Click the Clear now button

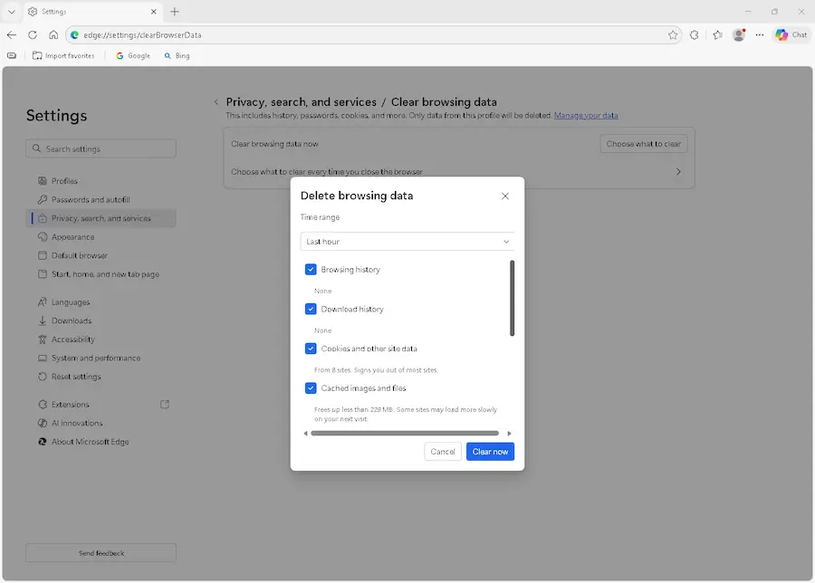coord(490,451)
